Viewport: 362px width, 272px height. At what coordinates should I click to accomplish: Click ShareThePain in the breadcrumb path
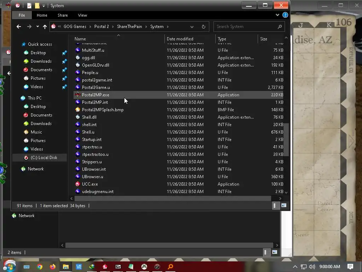pos(129,27)
